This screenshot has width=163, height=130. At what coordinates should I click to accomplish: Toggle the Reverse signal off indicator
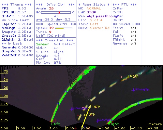tap(134, 44)
